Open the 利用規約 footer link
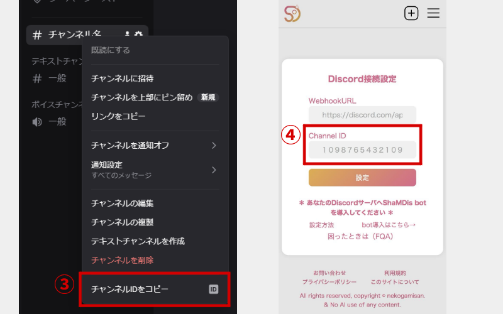The width and height of the screenshot is (503, 314). [395, 273]
